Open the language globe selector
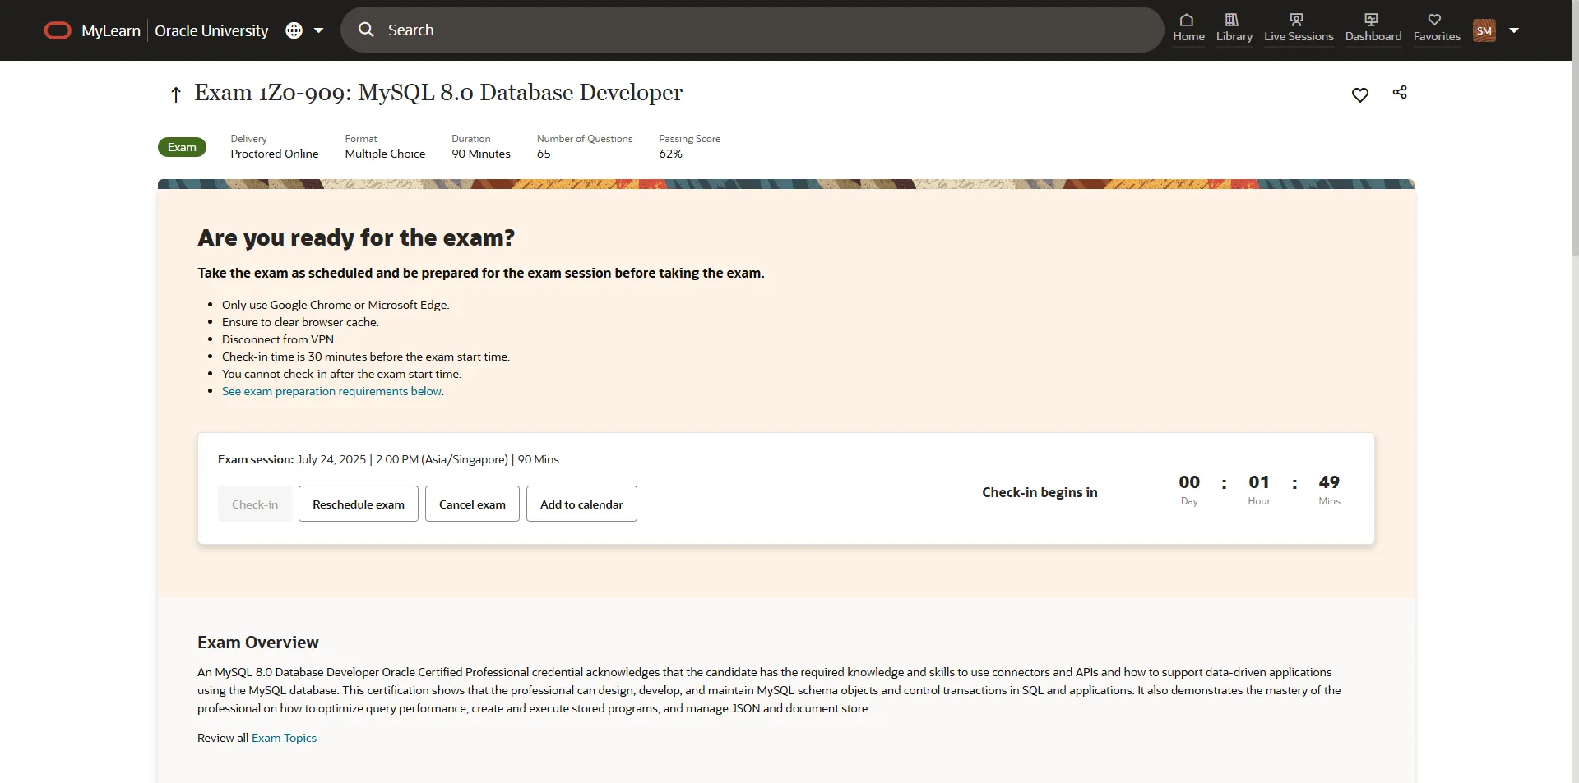This screenshot has height=783, width=1579. tap(294, 30)
